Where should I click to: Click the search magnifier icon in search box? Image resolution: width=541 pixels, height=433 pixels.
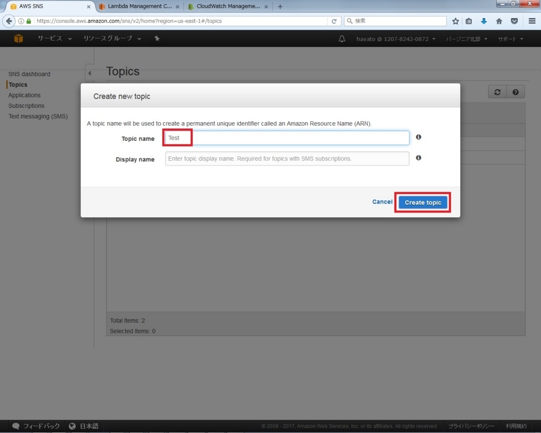(x=350, y=21)
